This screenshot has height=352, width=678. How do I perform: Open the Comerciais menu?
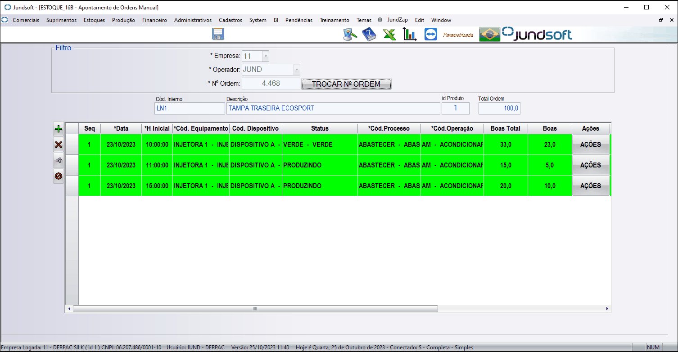(26, 20)
